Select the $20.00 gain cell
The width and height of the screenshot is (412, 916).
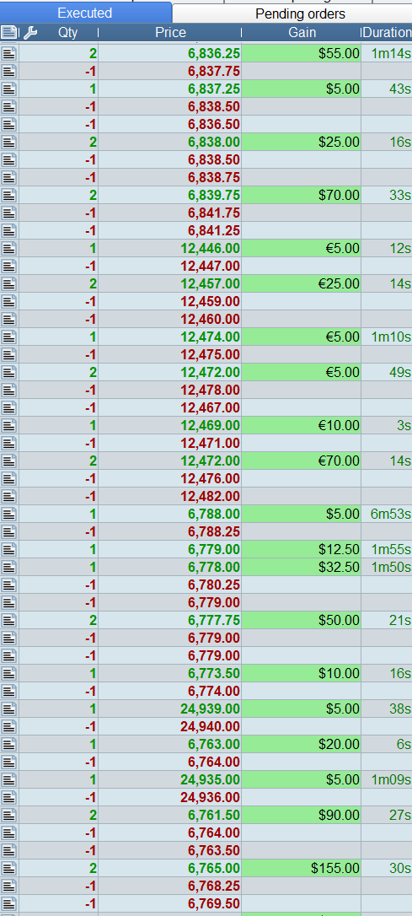point(301,744)
